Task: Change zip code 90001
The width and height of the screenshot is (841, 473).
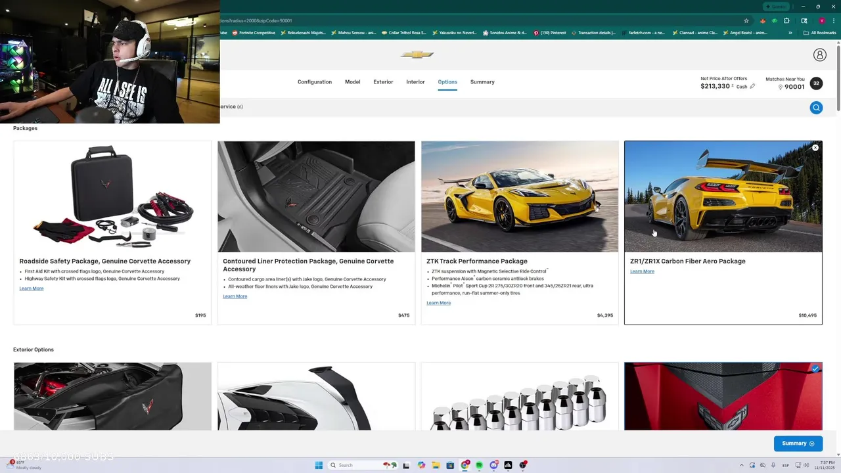Action: [x=794, y=87]
